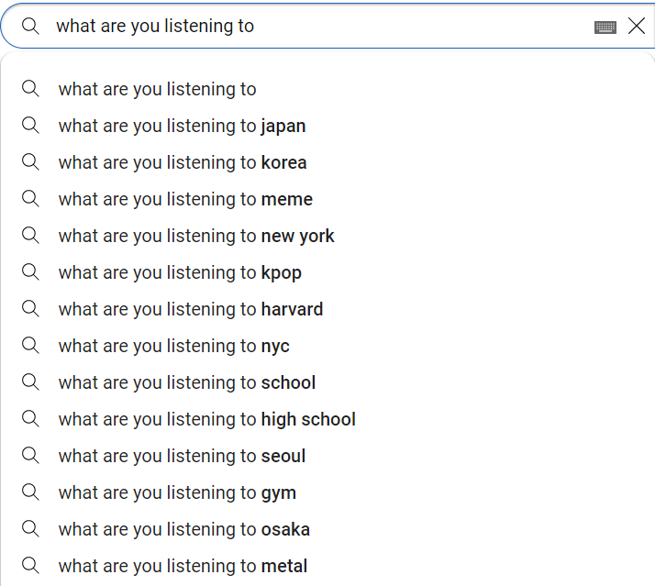Choose the 'seoul' suggestion
Image resolution: width=655 pixels, height=586 pixels.
[182, 456]
